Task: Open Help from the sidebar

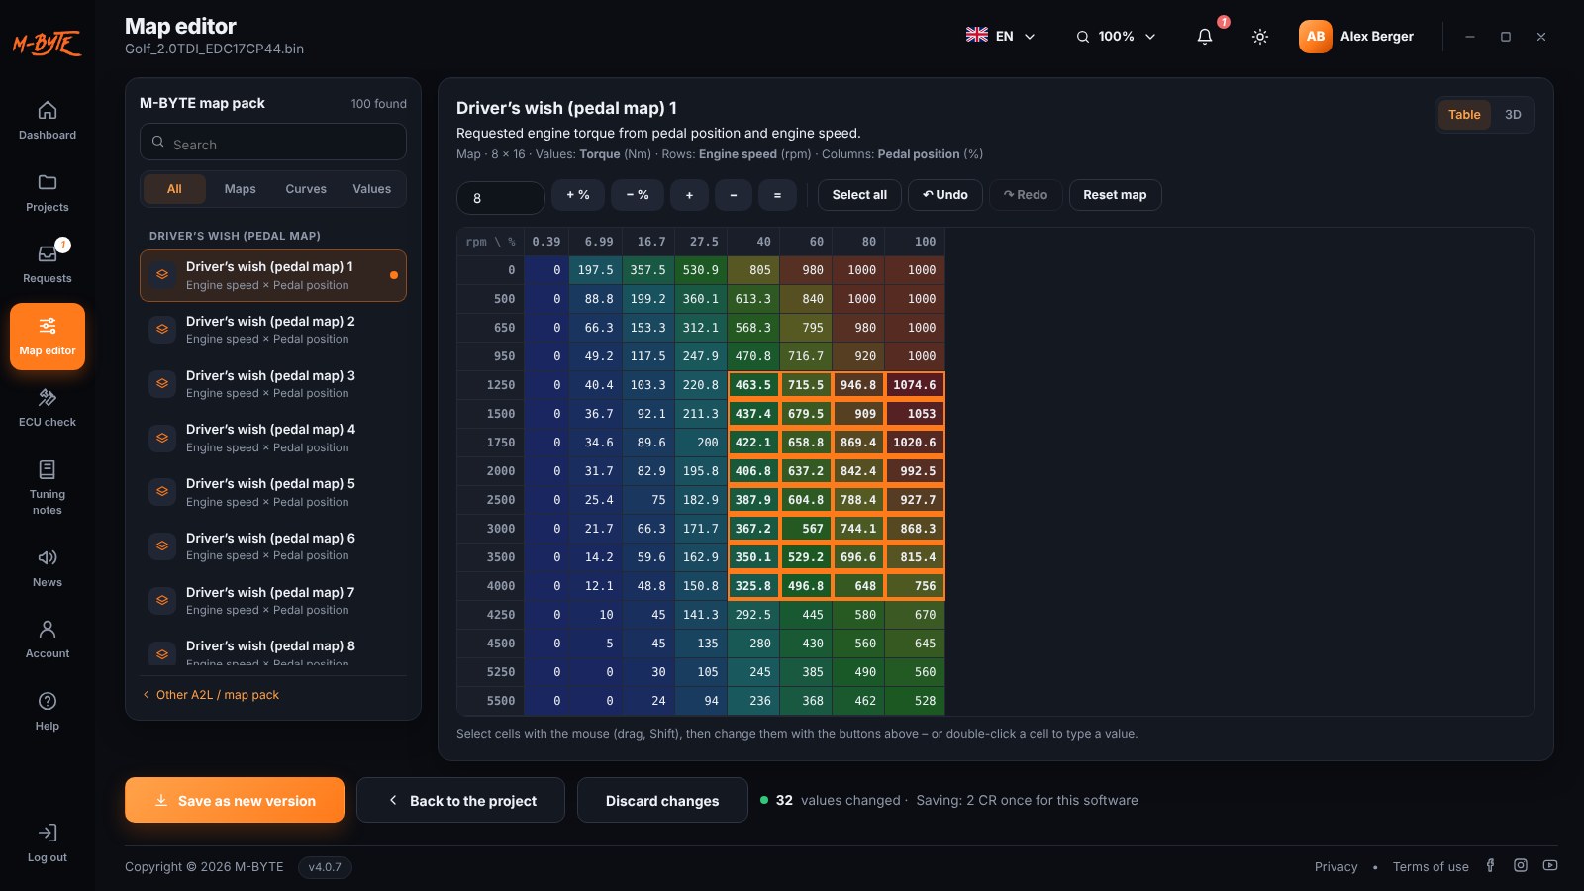Action: [48, 712]
